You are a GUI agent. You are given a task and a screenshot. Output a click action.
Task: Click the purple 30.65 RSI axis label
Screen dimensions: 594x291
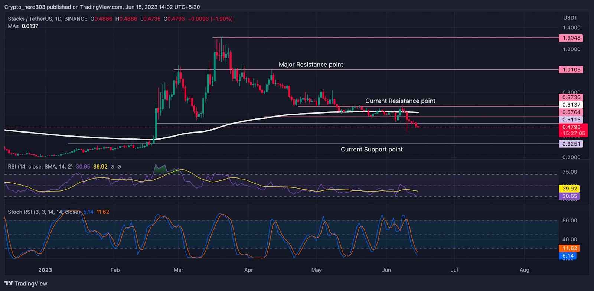[569, 196]
